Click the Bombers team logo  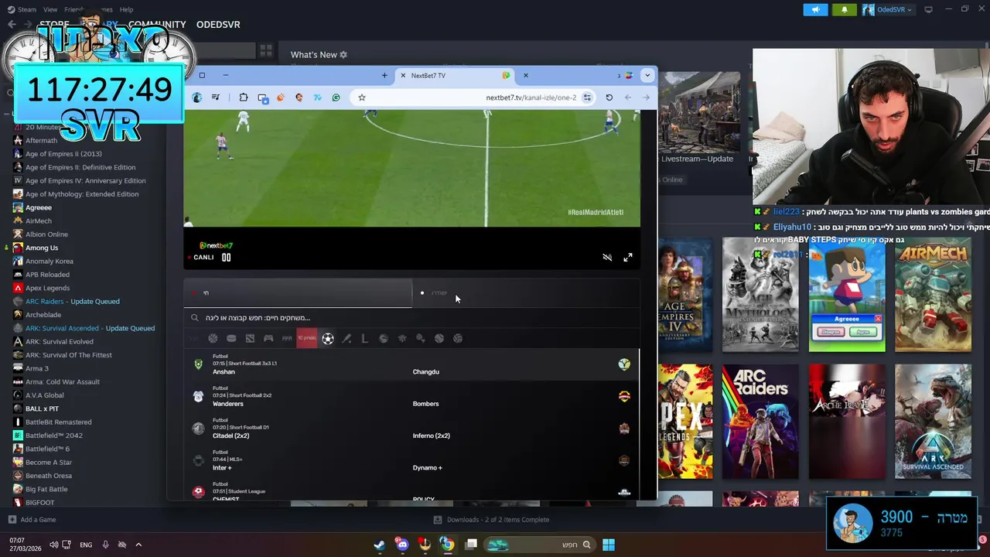click(x=624, y=396)
